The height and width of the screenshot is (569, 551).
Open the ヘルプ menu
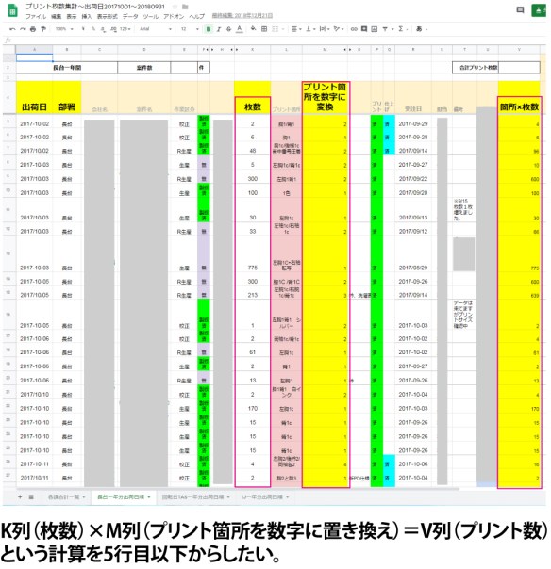click(x=196, y=16)
